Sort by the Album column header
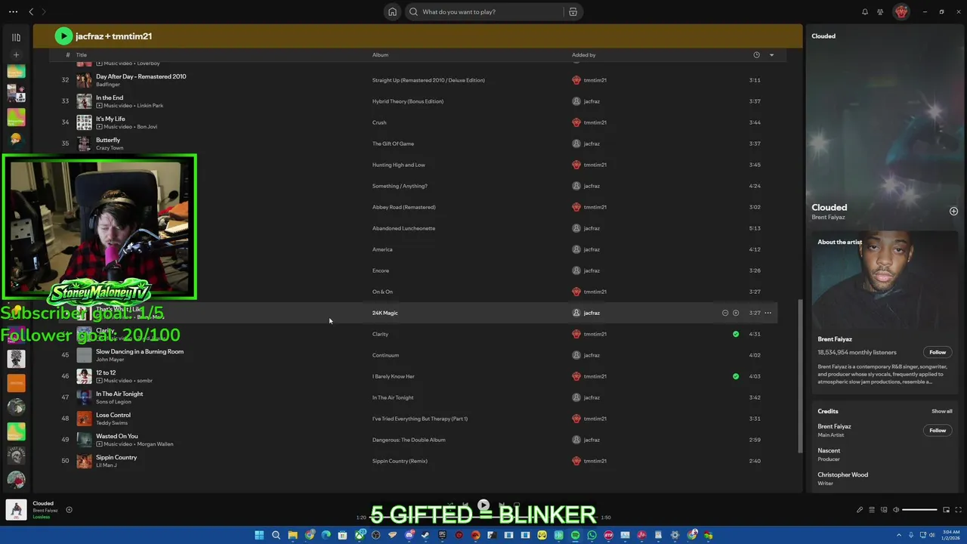967x544 pixels. pos(380,54)
